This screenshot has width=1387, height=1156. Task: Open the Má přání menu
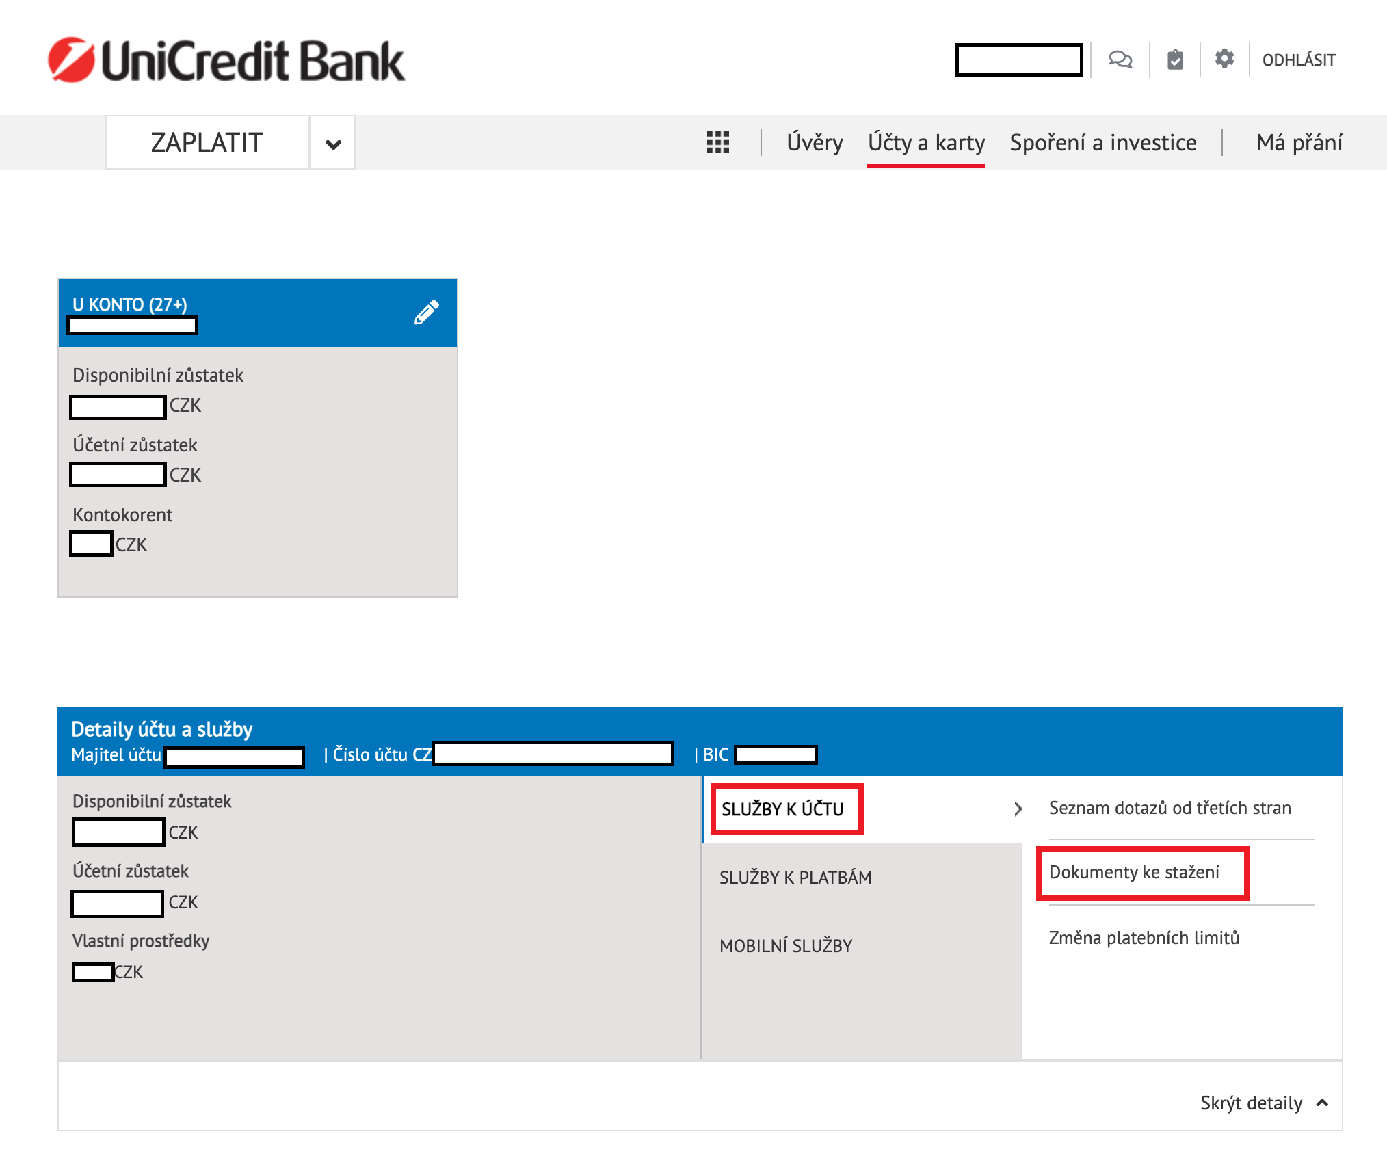pyautogui.click(x=1299, y=142)
